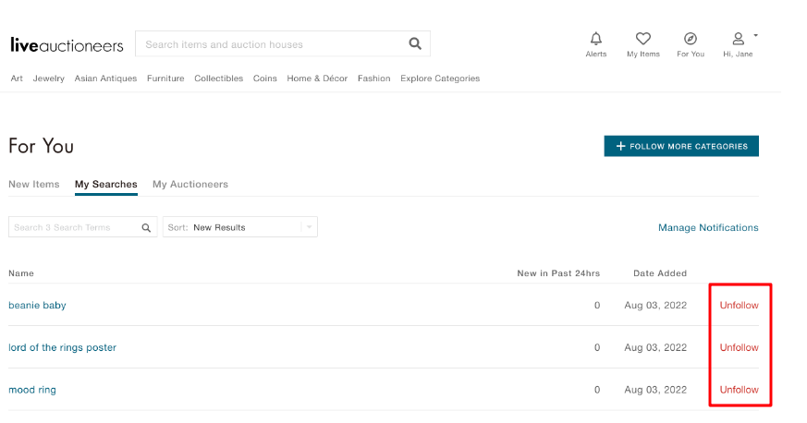Image resolution: width=807 pixels, height=423 pixels.
Task: Open the Asian Antiques category
Action: tap(105, 79)
